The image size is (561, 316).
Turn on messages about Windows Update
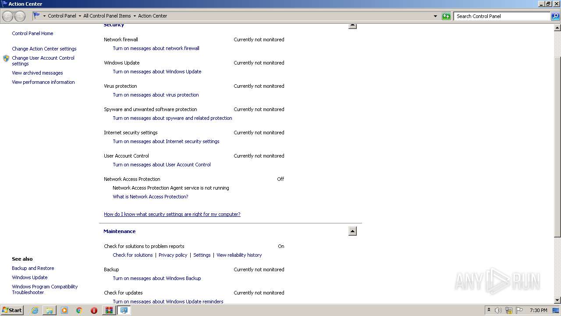(157, 72)
